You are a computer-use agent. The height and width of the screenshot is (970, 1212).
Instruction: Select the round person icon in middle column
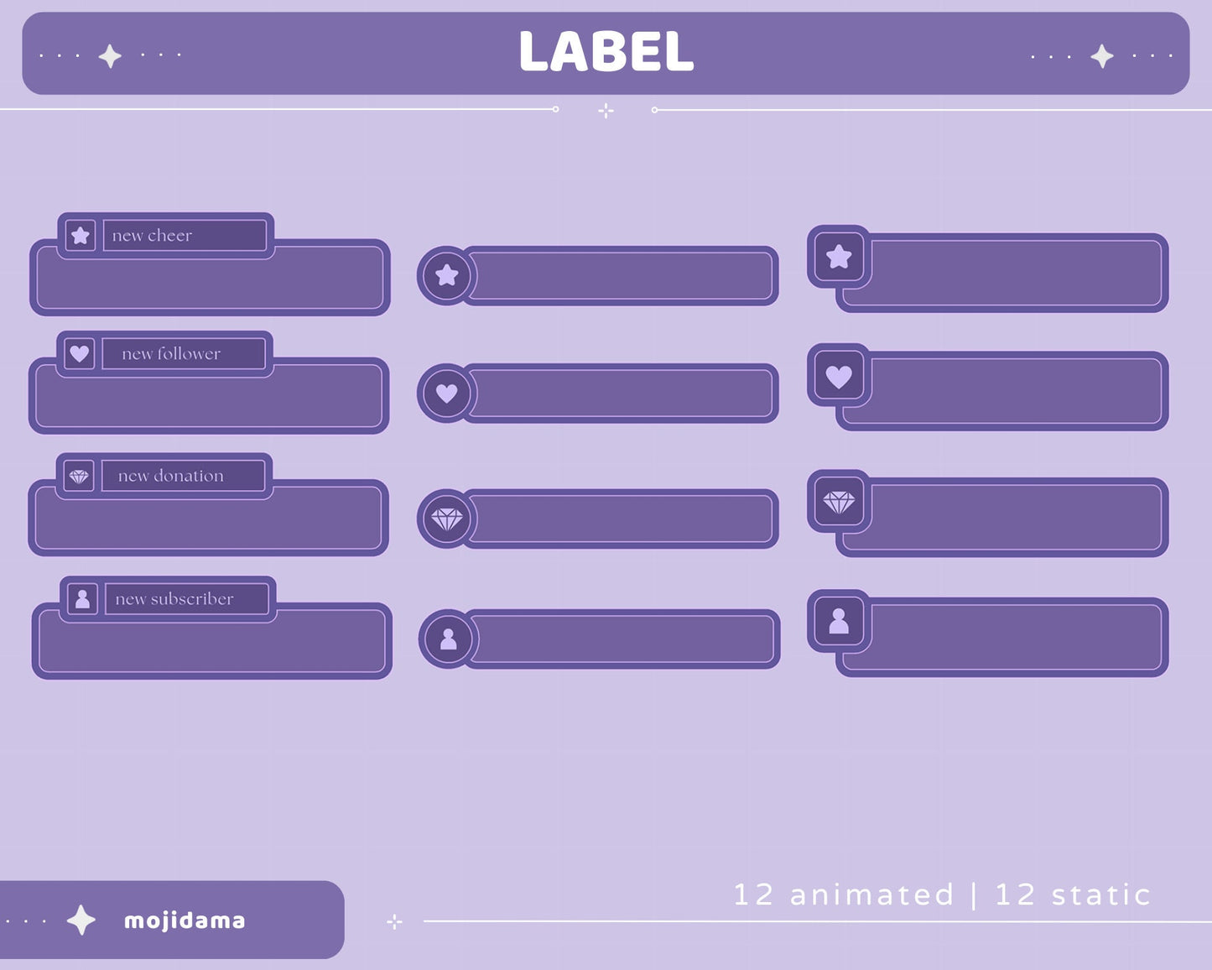[449, 639]
